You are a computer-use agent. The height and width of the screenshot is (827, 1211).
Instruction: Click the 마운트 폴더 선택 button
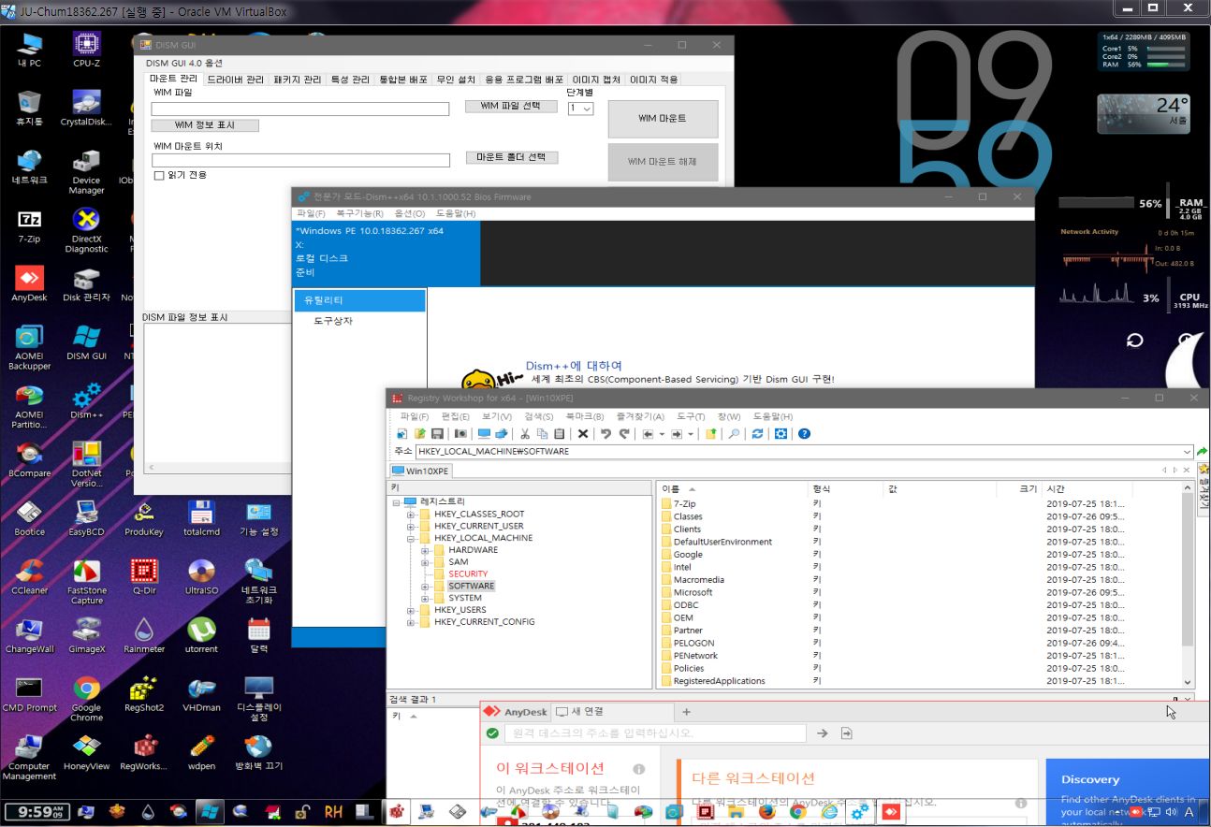(511, 157)
